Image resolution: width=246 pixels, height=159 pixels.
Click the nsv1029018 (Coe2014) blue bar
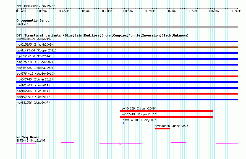127,100
